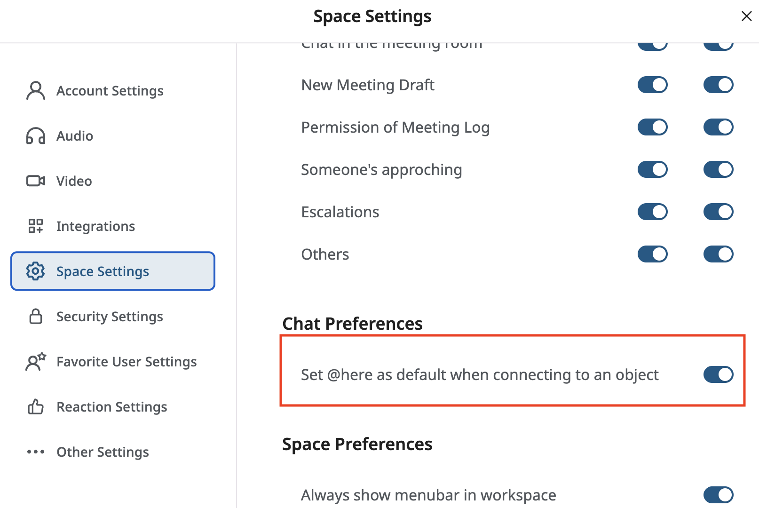This screenshot has height=508, width=759.
Task: Disable Always show menubar in workspace
Action: point(718,495)
